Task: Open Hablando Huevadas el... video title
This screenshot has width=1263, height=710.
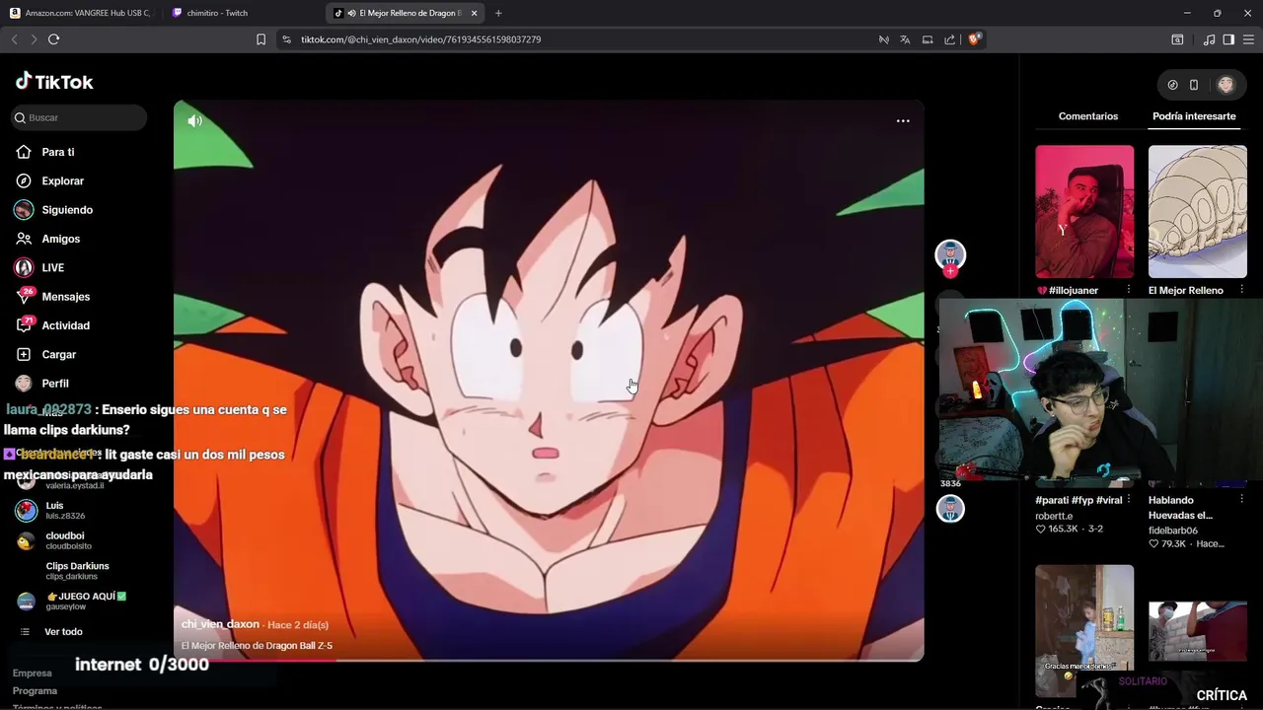Action: [x=1180, y=507]
